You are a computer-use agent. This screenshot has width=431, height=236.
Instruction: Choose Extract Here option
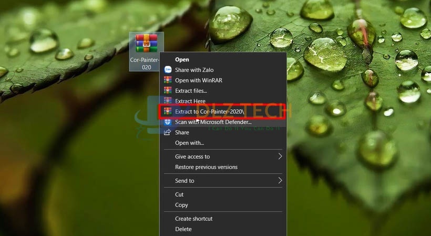point(223,101)
